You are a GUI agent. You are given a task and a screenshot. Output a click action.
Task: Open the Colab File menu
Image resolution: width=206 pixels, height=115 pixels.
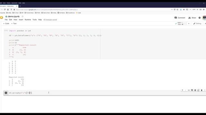pos(6,20)
